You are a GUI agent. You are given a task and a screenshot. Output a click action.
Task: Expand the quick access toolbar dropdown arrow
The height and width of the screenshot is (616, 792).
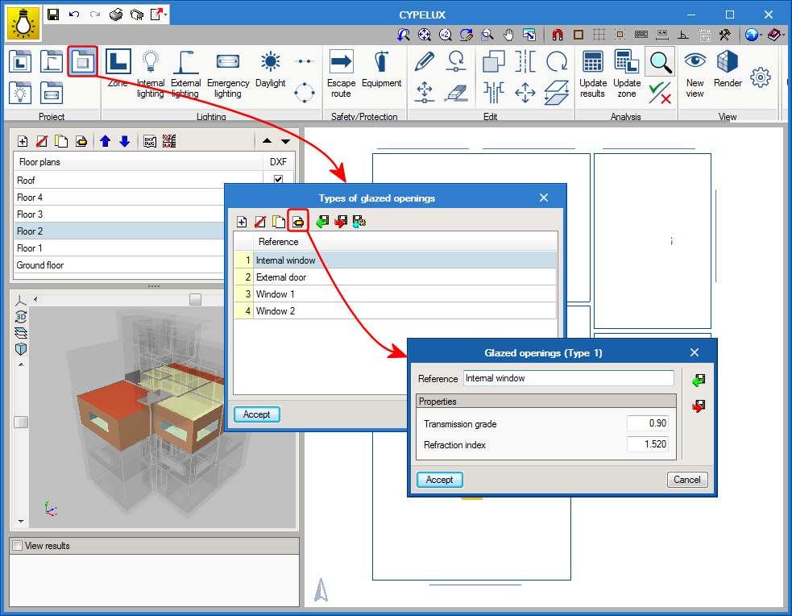pyautogui.click(x=166, y=15)
